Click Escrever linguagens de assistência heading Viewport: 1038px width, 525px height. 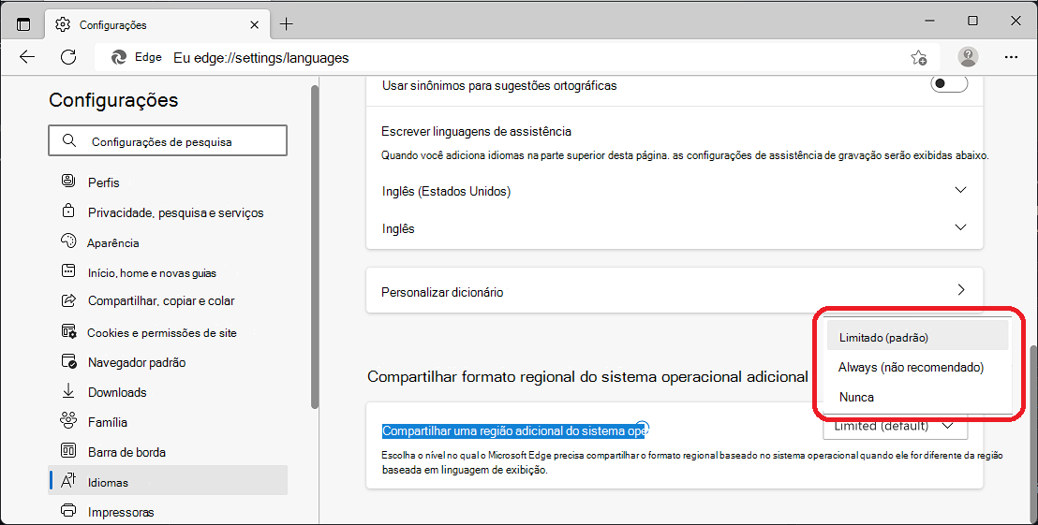[x=476, y=131]
